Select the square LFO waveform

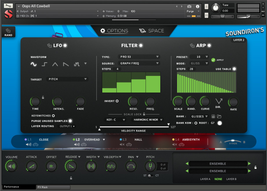44,64
